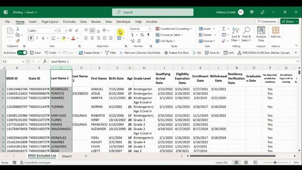Open Format as Table dropdown
This screenshot has height=170, width=302.
(x=169, y=35)
